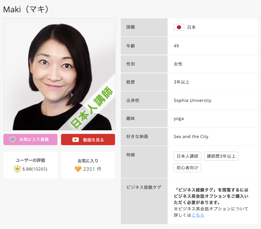Open the こちら link for business option

[198, 215]
